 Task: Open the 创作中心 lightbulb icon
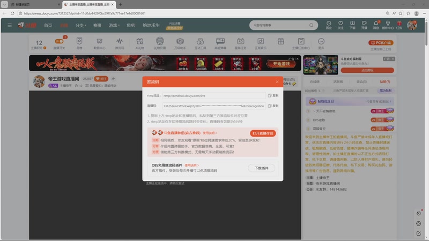[x=388, y=25]
